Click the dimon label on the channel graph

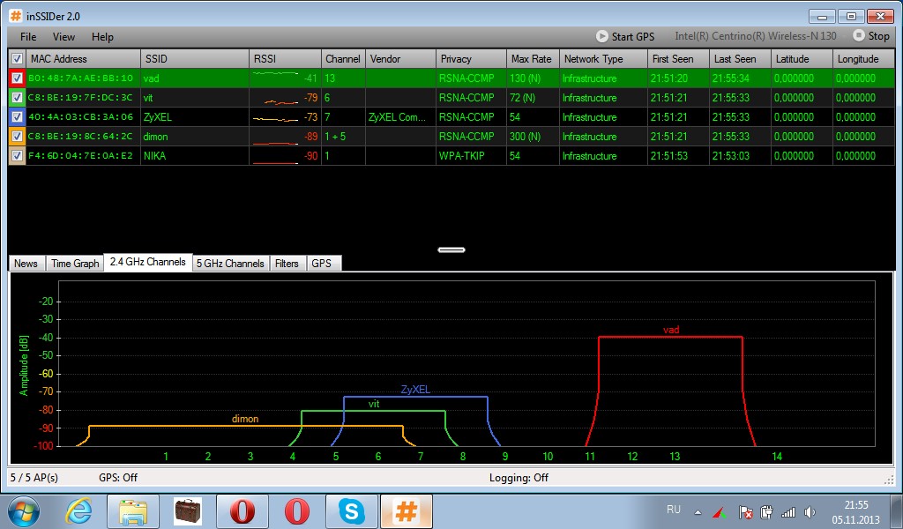coord(245,419)
